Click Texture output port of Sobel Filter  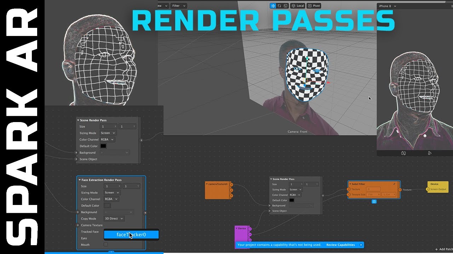tap(400, 190)
